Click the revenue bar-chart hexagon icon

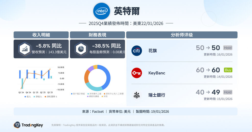click(25, 49)
